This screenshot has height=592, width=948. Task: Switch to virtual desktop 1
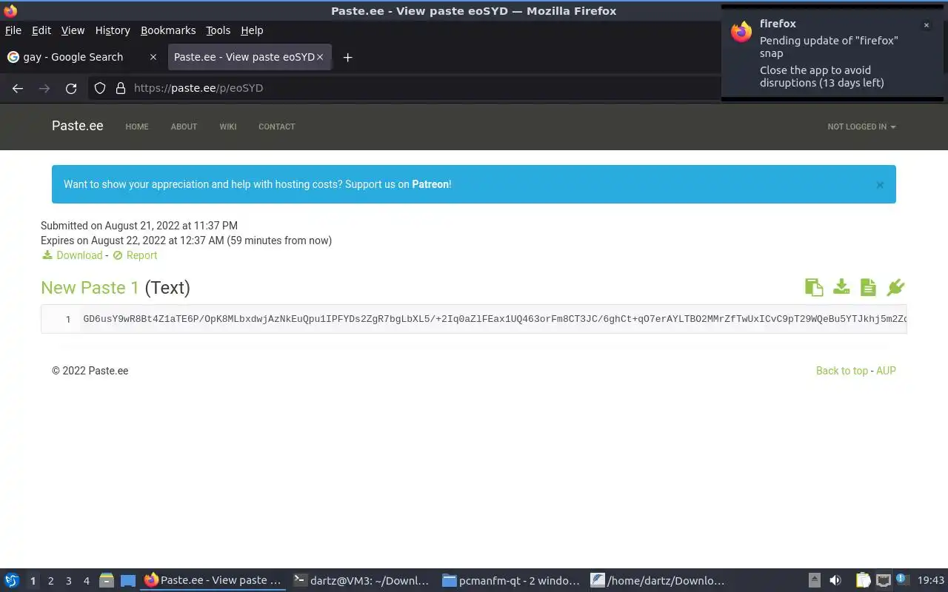[x=33, y=581]
